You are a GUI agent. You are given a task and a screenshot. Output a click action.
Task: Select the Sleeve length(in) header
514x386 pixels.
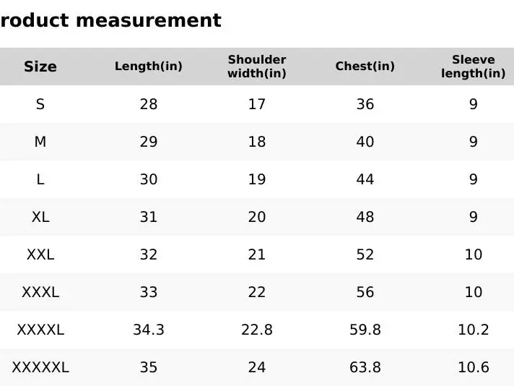[x=474, y=67]
